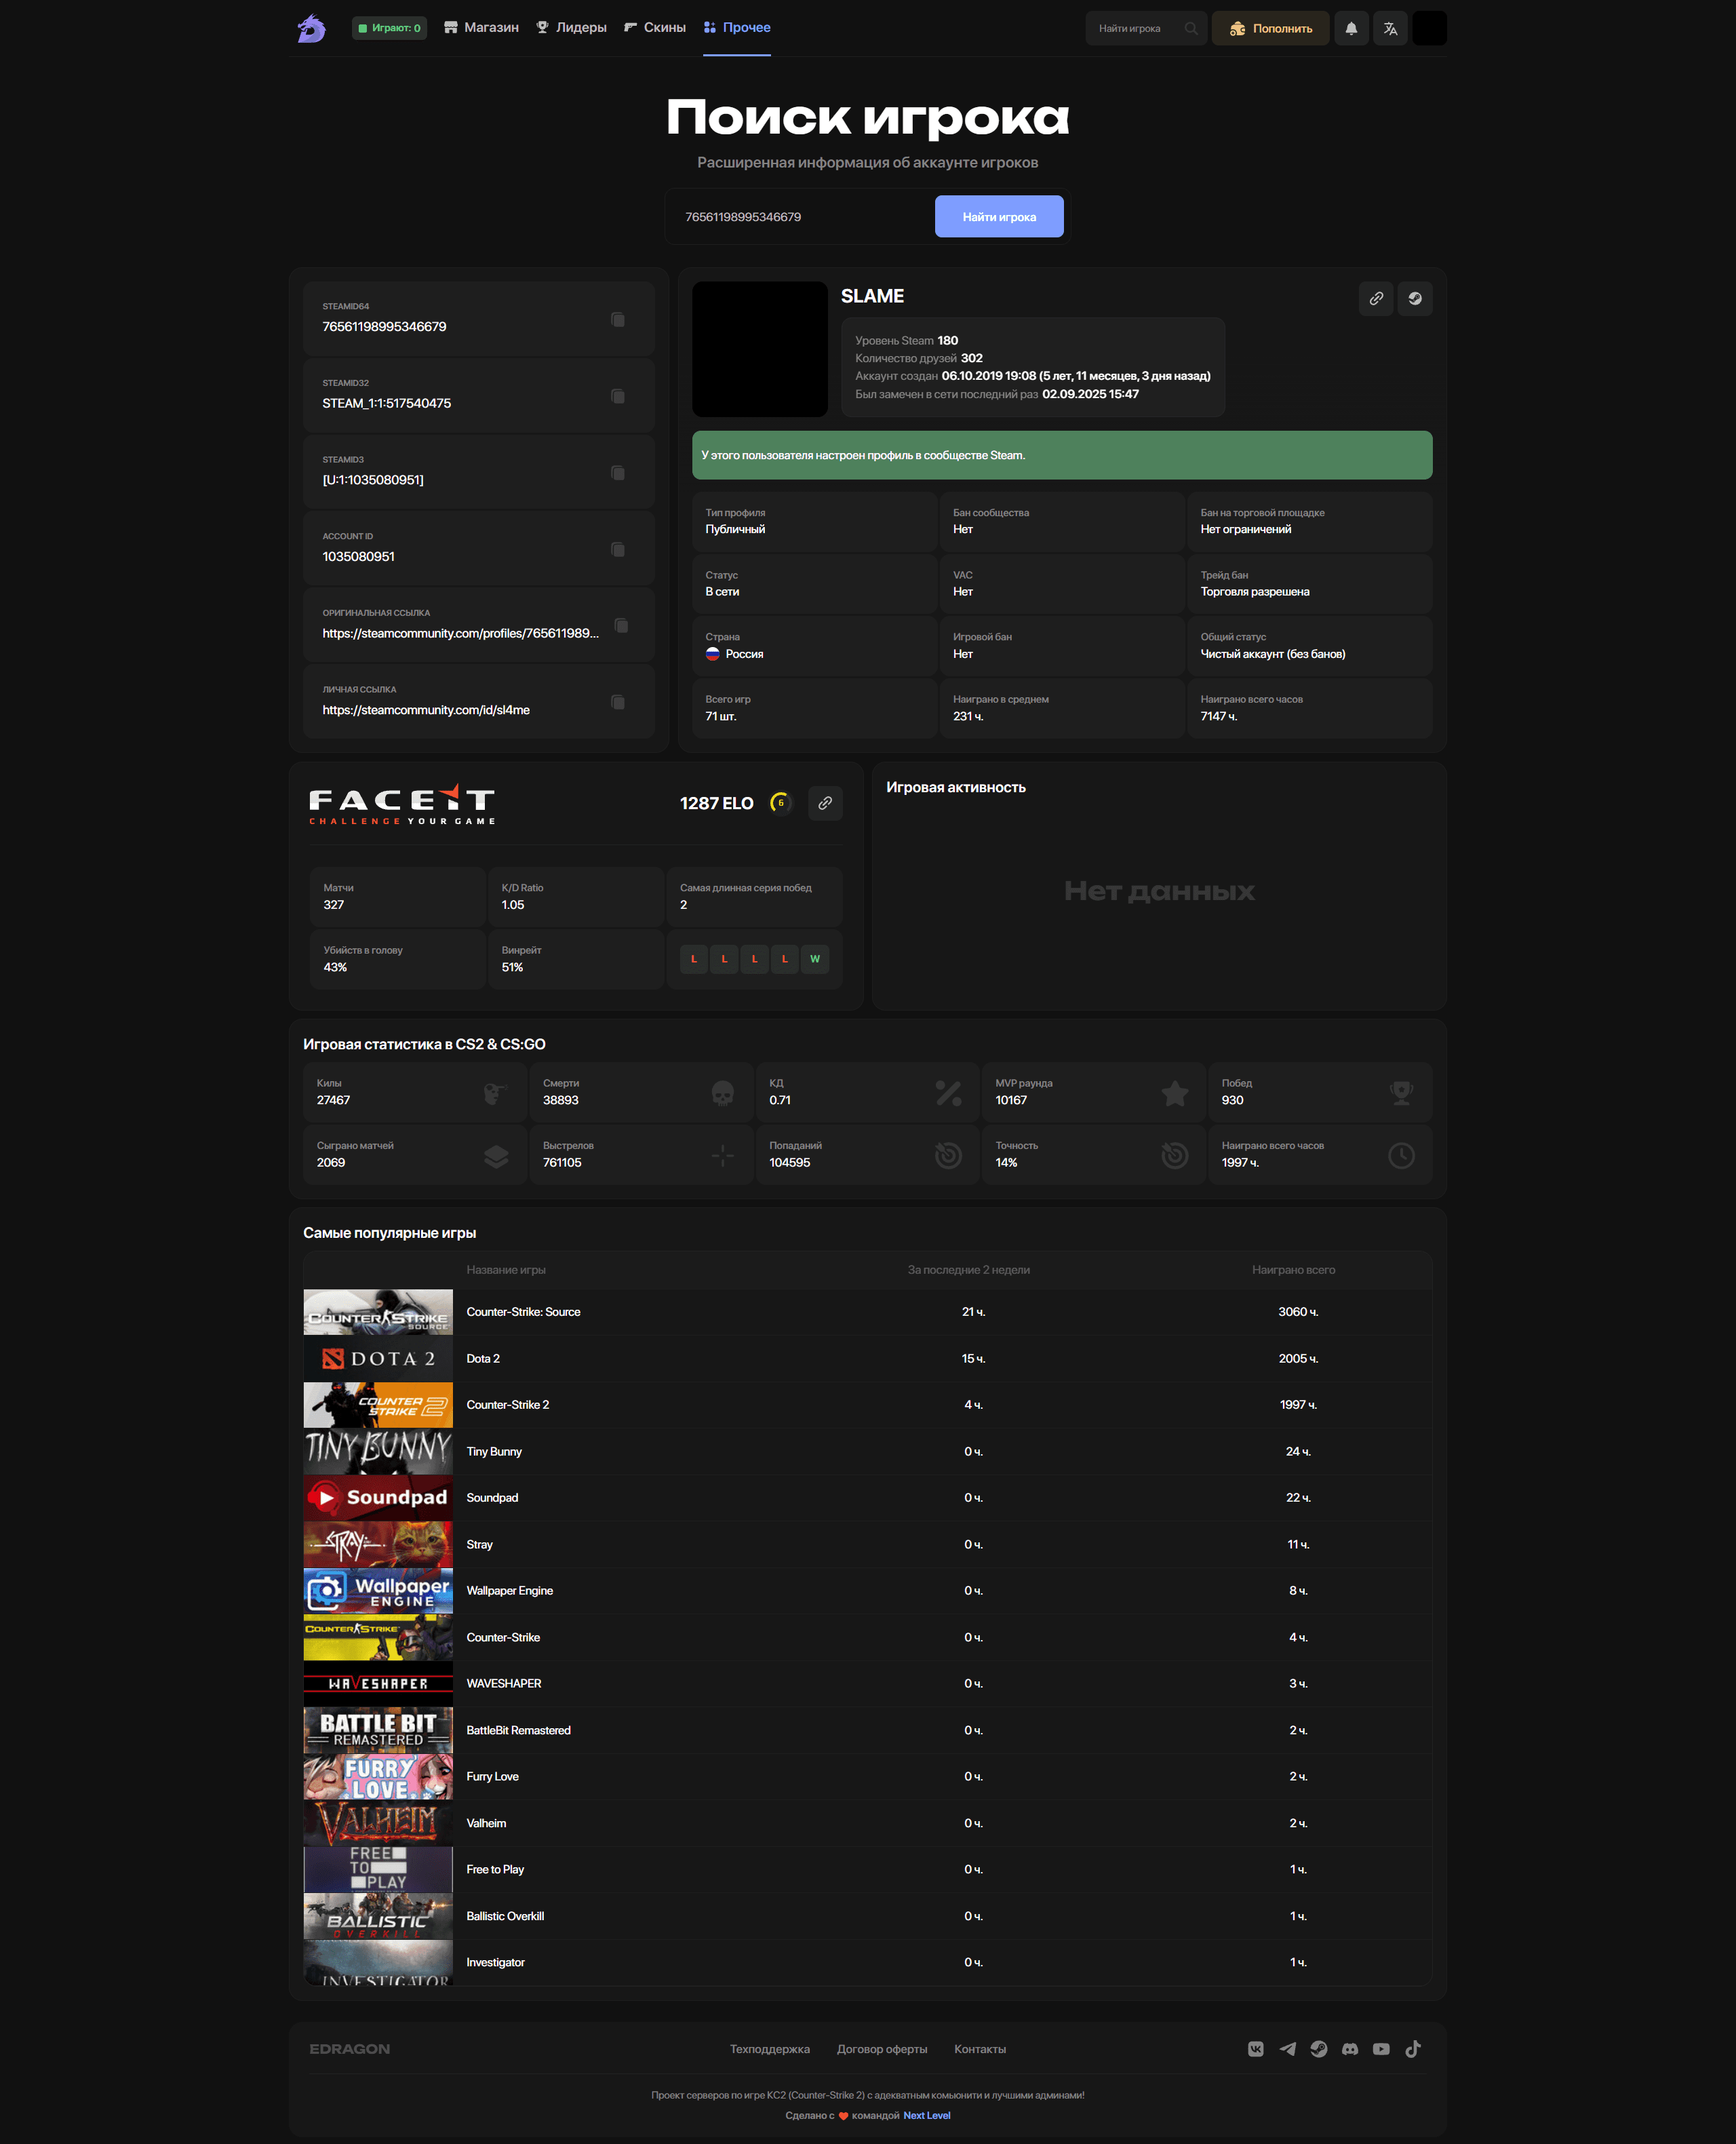The image size is (1736, 2144).
Task: Open the Discord link in footer
Action: pos(1350,2049)
